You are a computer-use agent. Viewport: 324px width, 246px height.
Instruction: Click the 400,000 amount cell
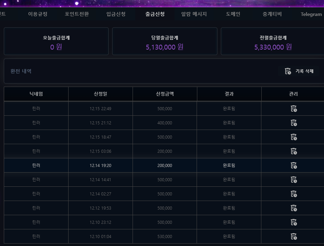(165, 123)
